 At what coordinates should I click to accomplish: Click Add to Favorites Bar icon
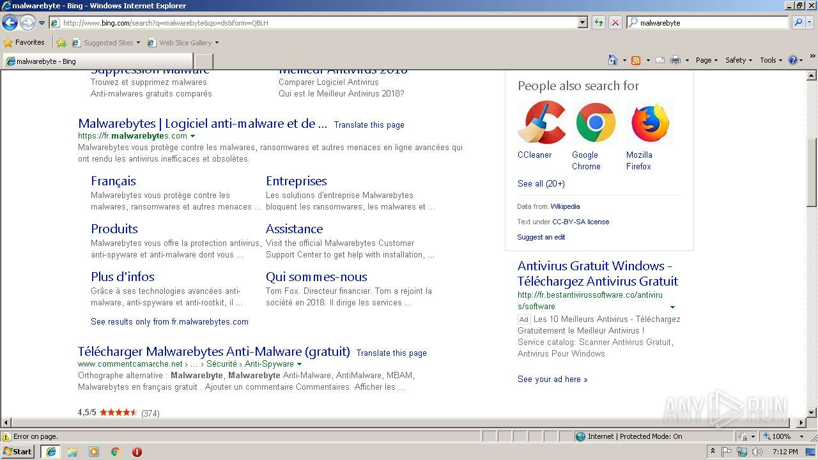tap(61, 43)
